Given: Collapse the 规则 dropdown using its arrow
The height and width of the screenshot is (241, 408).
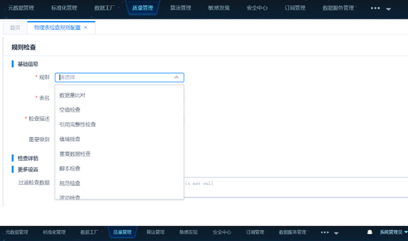Looking at the screenshot, I should pyautogui.click(x=176, y=78).
